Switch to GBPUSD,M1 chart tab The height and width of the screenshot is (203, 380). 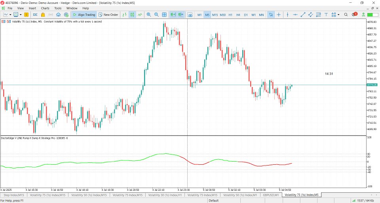271,195
